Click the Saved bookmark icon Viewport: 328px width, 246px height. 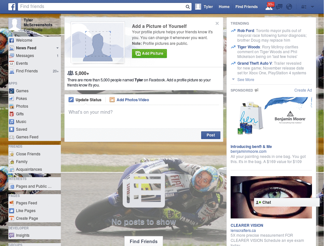click(x=12, y=129)
